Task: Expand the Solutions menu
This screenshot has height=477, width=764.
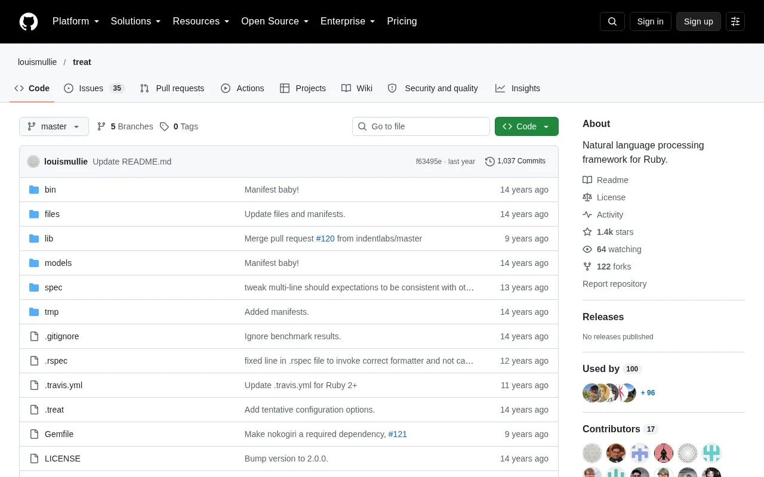Action: point(136,21)
